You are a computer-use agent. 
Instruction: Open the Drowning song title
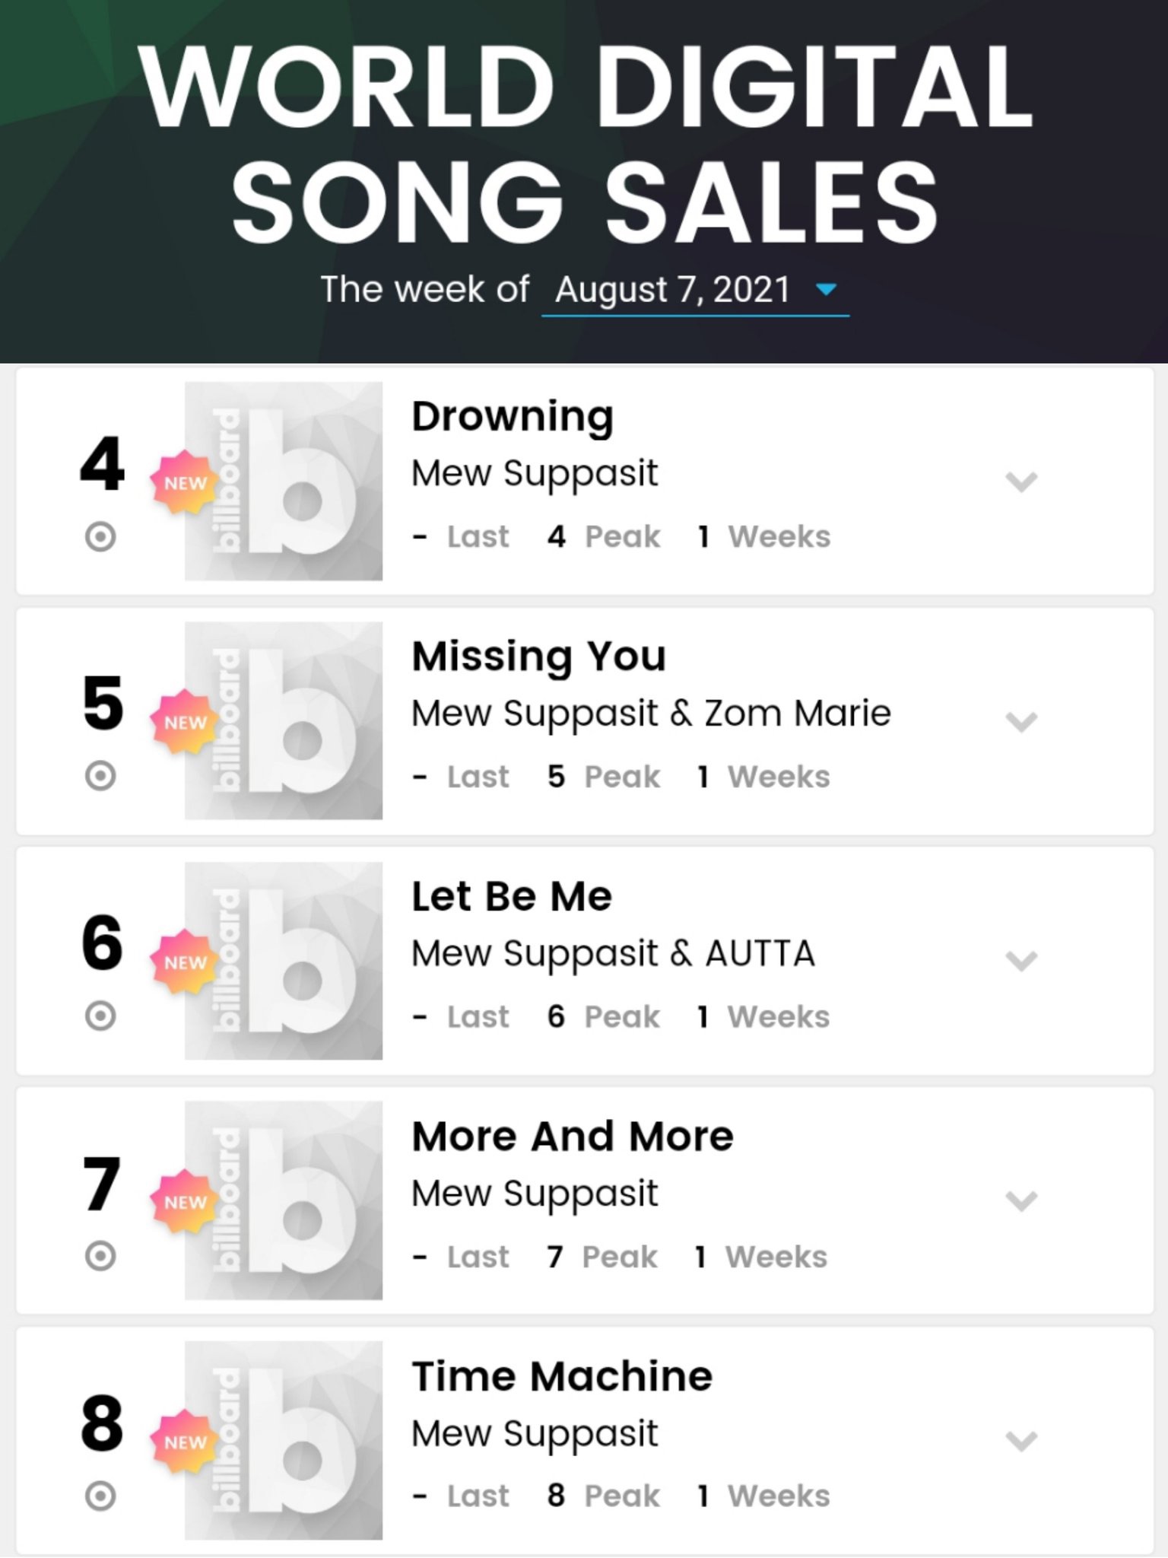(x=512, y=417)
